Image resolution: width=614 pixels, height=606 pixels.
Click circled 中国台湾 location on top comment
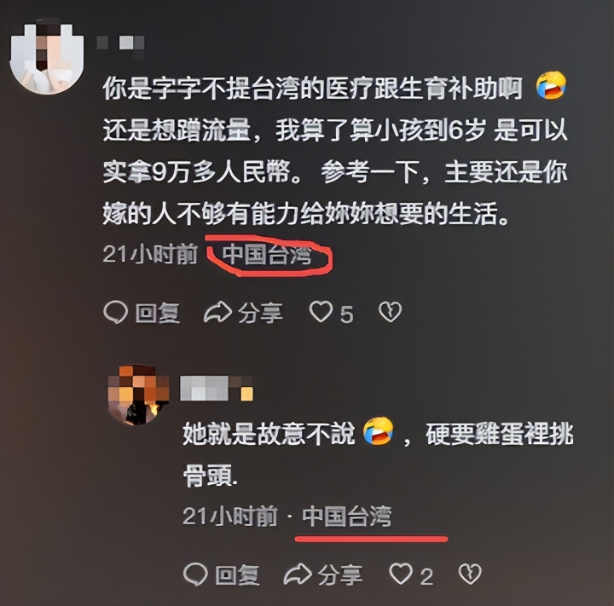[x=267, y=255]
